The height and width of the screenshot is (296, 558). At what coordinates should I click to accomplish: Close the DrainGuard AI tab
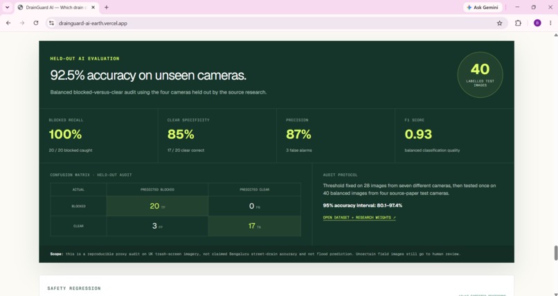point(93,7)
